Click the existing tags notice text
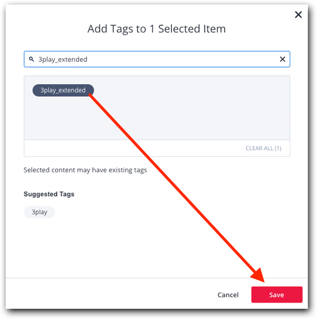The height and width of the screenshot is (319, 317). [85, 170]
